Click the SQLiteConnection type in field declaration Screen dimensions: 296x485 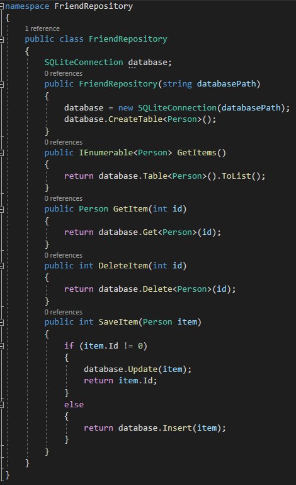(84, 62)
